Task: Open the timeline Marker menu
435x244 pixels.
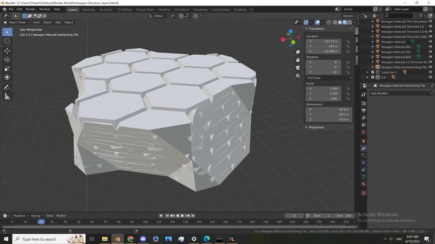Action: pyautogui.click(x=61, y=216)
